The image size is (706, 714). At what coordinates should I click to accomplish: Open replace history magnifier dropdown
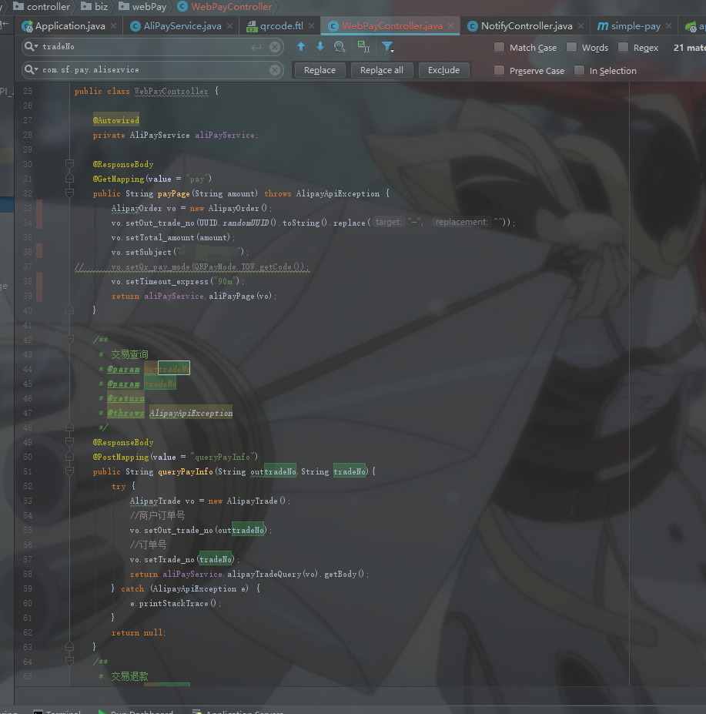[x=31, y=69]
